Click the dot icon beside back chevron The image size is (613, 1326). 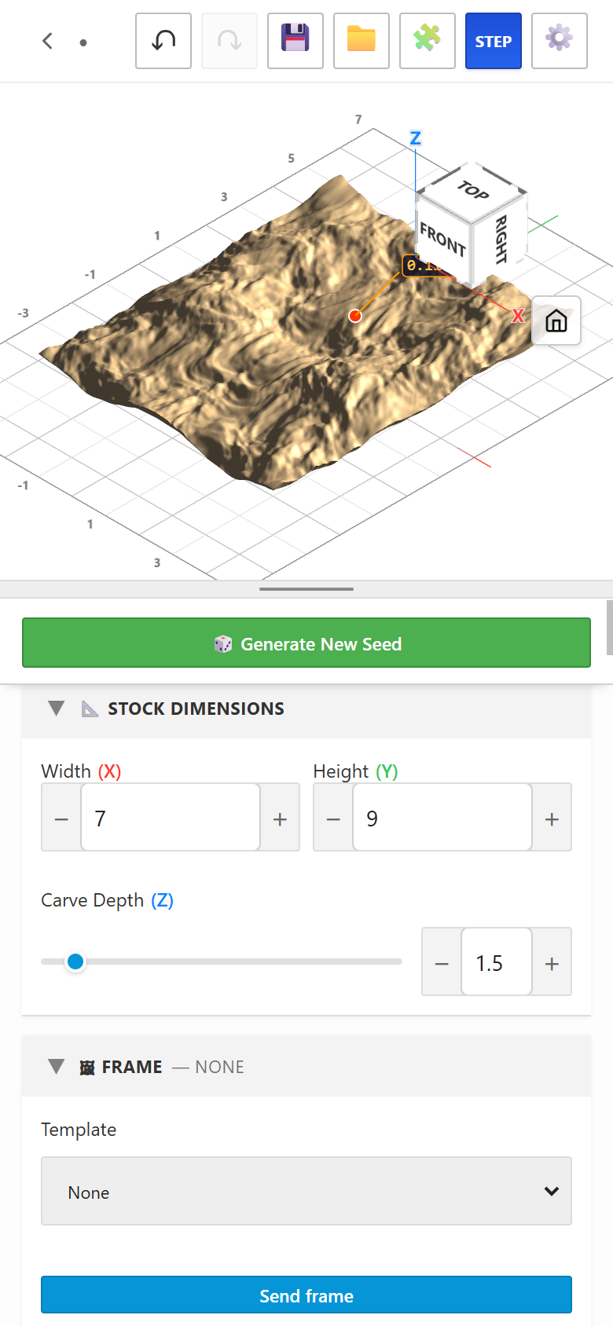click(x=83, y=42)
